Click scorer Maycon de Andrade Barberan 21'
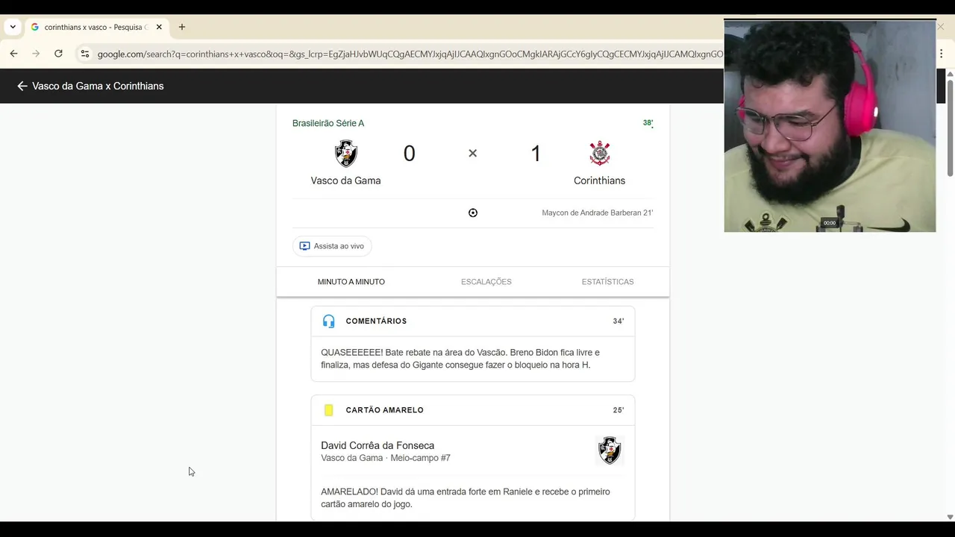Image resolution: width=955 pixels, height=537 pixels. [598, 213]
